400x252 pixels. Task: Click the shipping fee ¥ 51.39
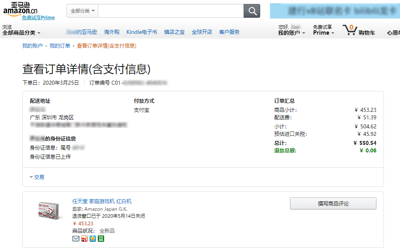pos(367,118)
